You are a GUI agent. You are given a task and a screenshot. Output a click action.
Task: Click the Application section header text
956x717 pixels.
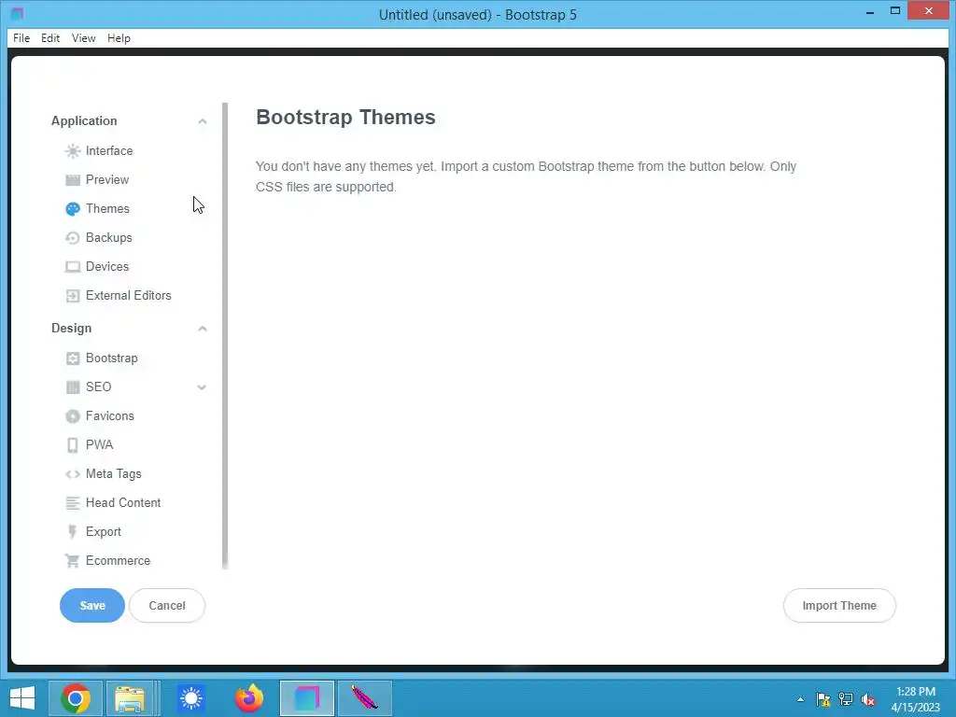pyautogui.click(x=84, y=120)
